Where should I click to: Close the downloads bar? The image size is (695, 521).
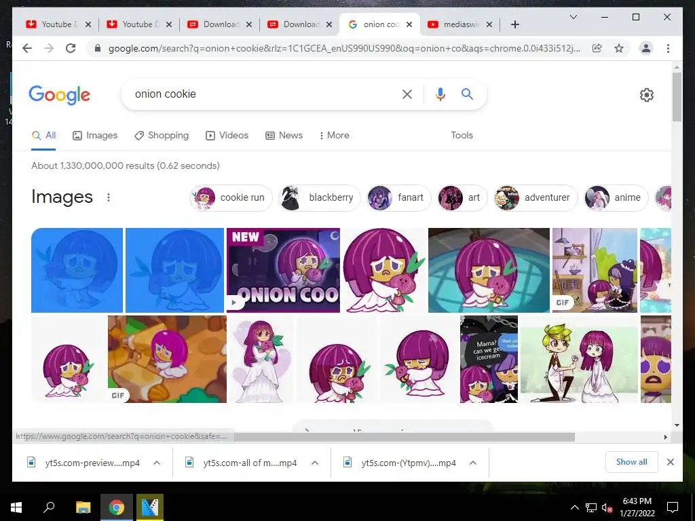[x=670, y=462]
